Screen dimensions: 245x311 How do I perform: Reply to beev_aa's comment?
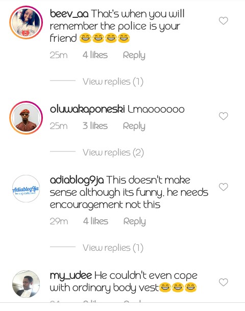(x=134, y=55)
